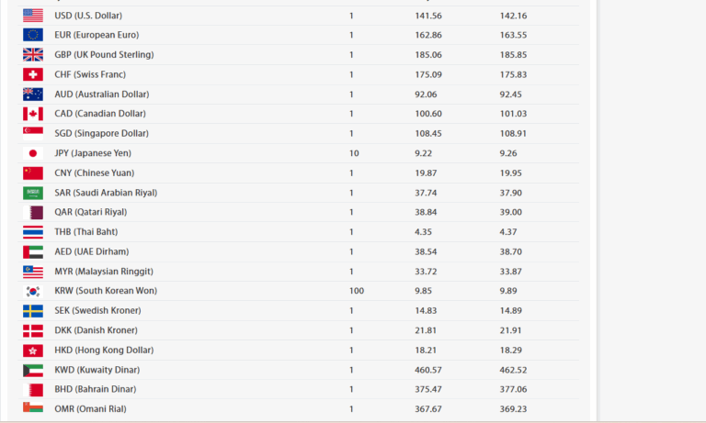
Task: Select the CNY (Chinese Yuan) label
Action: coord(93,173)
